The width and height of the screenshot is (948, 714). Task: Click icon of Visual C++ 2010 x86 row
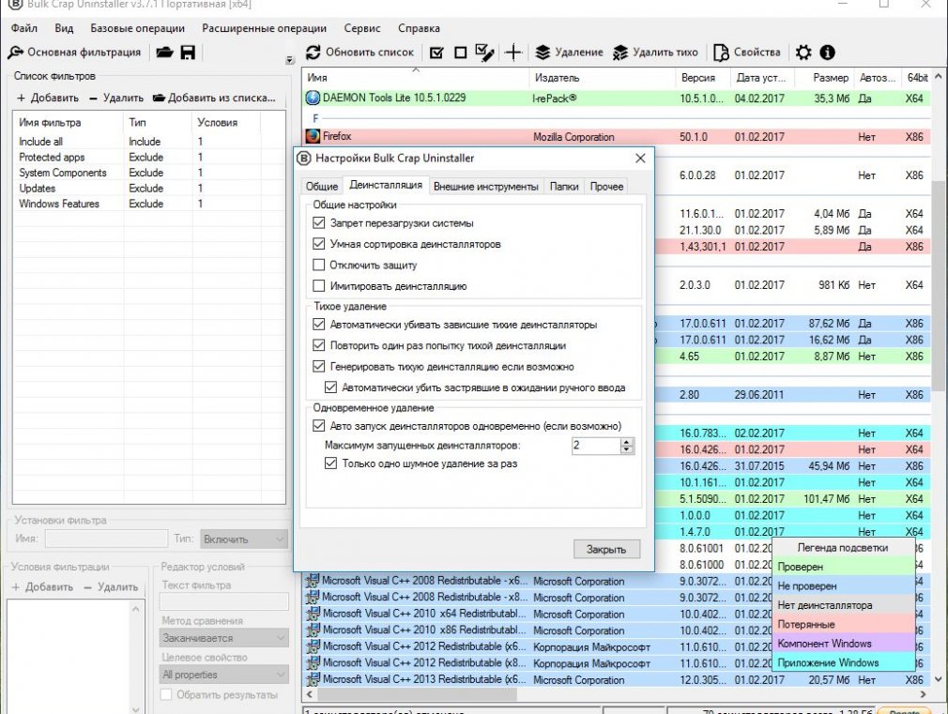pos(313,630)
